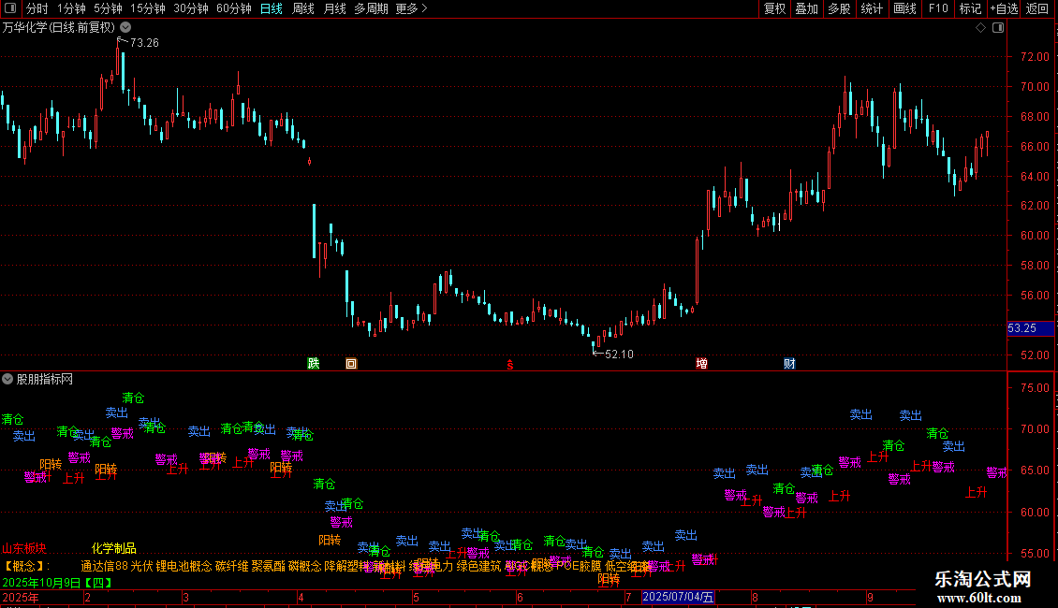Click the 财 financial report marker

pos(789,363)
